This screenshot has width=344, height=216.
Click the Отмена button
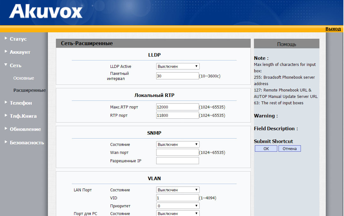290,148
